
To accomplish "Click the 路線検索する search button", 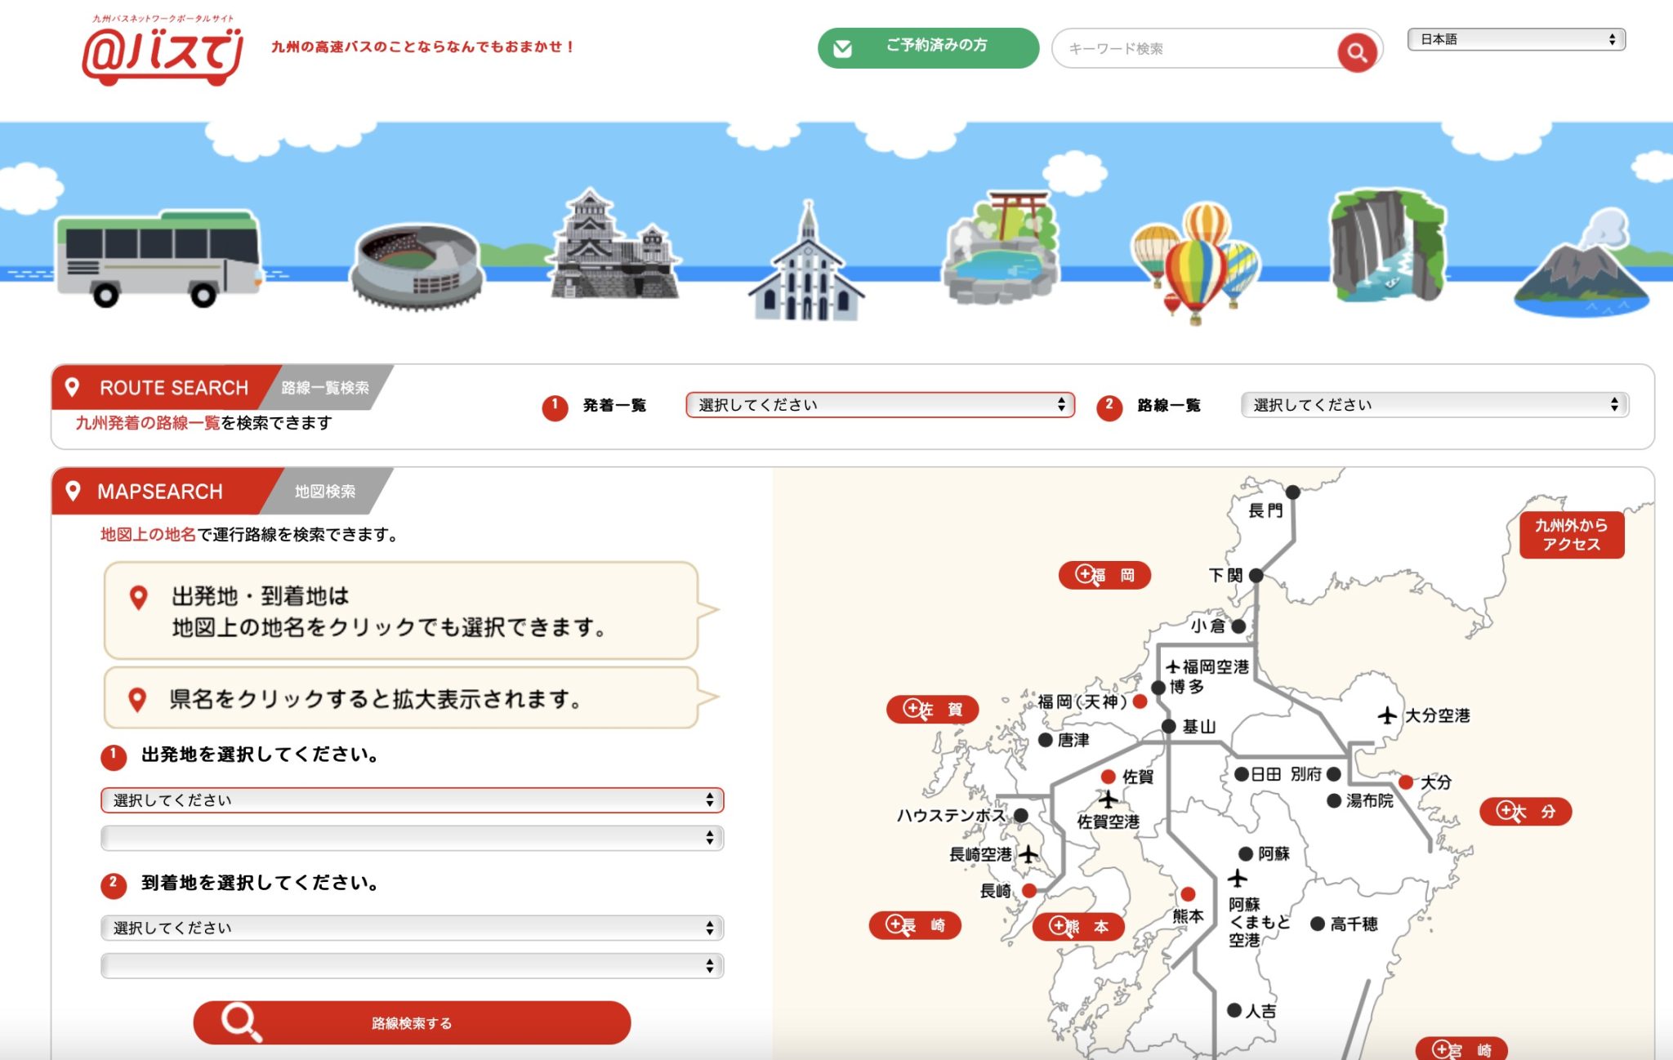I will [411, 1022].
